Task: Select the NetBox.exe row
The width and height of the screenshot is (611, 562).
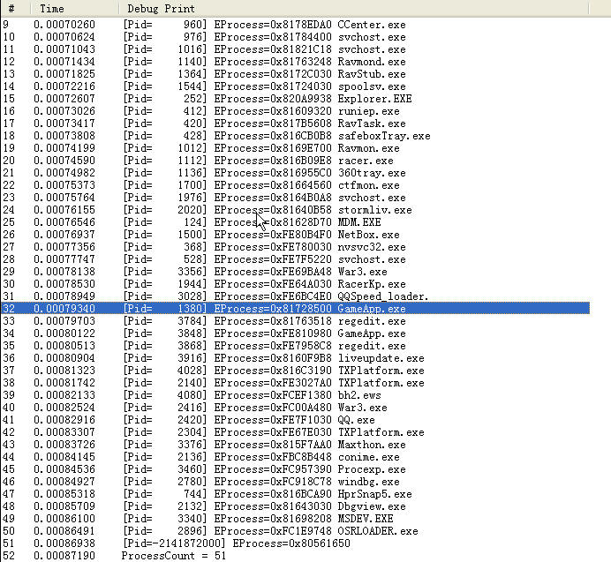Action: [296, 235]
